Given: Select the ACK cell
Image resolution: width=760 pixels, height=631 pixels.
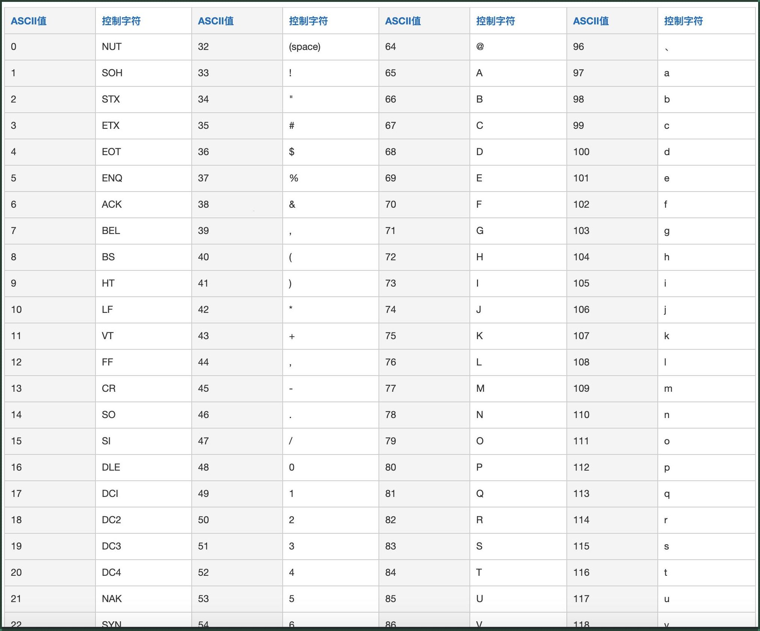Looking at the screenshot, I should pyautogui.click(x=144, y=205).
